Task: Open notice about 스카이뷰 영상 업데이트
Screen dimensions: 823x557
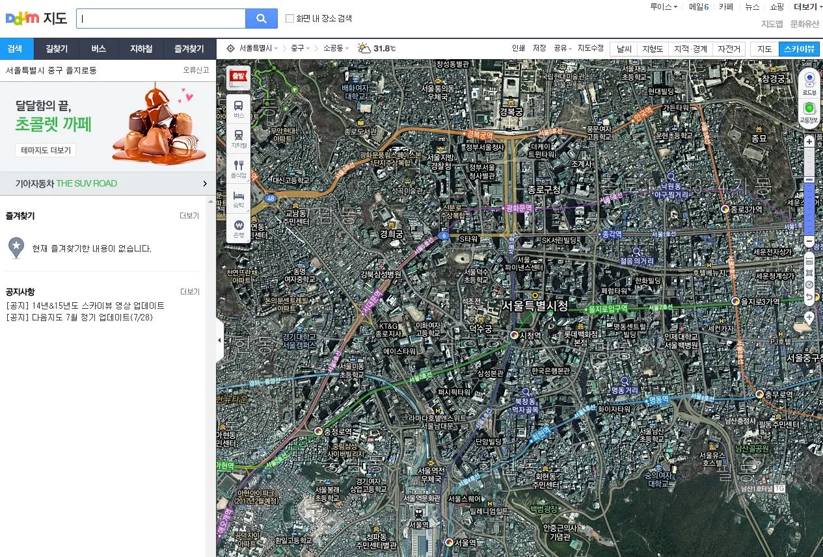Action: [85, 305]
